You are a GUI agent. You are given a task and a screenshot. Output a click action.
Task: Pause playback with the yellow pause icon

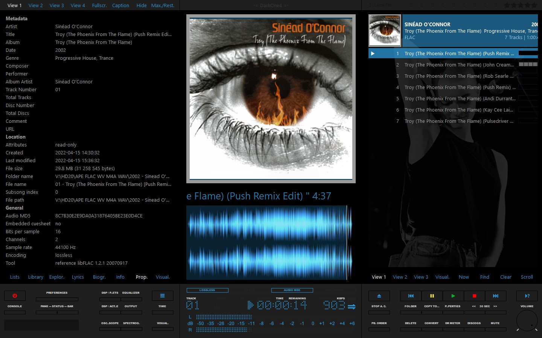[x=432, y=296]
